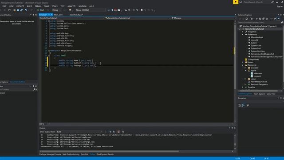Screen dimensions: 284x160
Task: Collapse the References node in Solution Explorer
Action: pos(243,35)
